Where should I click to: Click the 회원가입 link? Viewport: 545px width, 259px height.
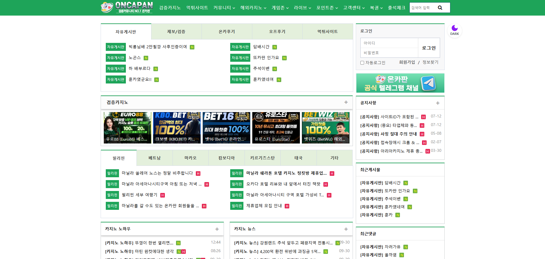(x=407, y=62)
